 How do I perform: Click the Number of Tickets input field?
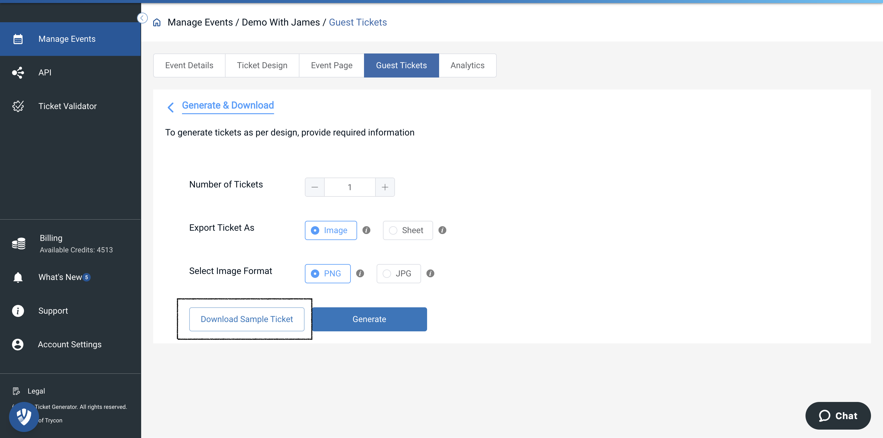tap(350, 187)
